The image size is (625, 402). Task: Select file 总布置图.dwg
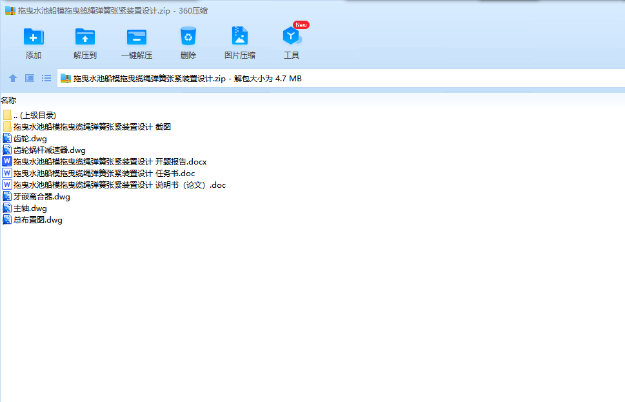click(x=32, y=220)
